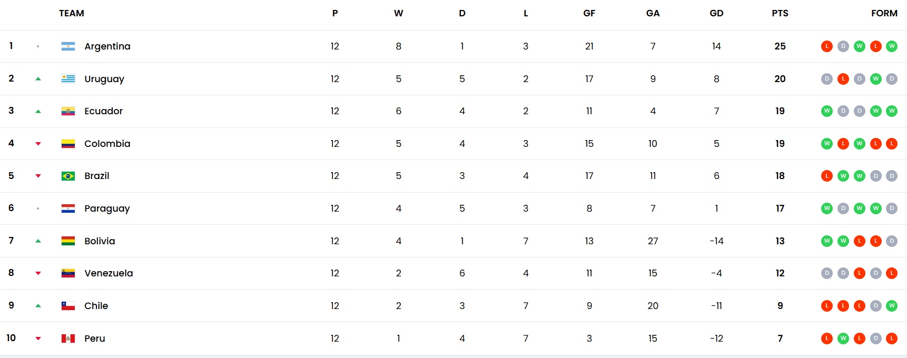Click Uruguay's red L form badge
Image resolution: width=907 pixels, height=358 pixels.
[843, 79]
